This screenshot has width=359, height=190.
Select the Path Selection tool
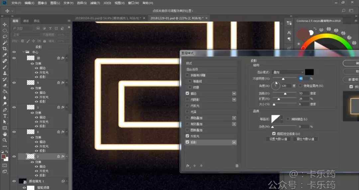coord(5,122)
